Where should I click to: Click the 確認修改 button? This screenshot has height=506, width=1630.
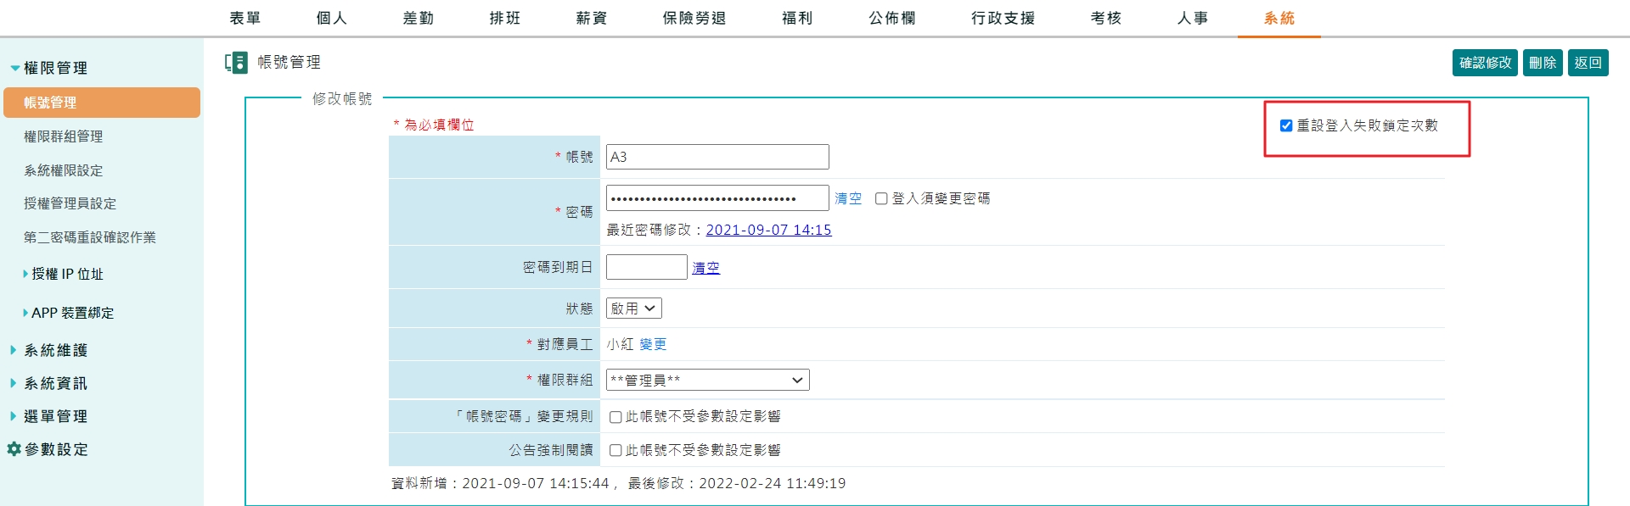pos(1485,63)
